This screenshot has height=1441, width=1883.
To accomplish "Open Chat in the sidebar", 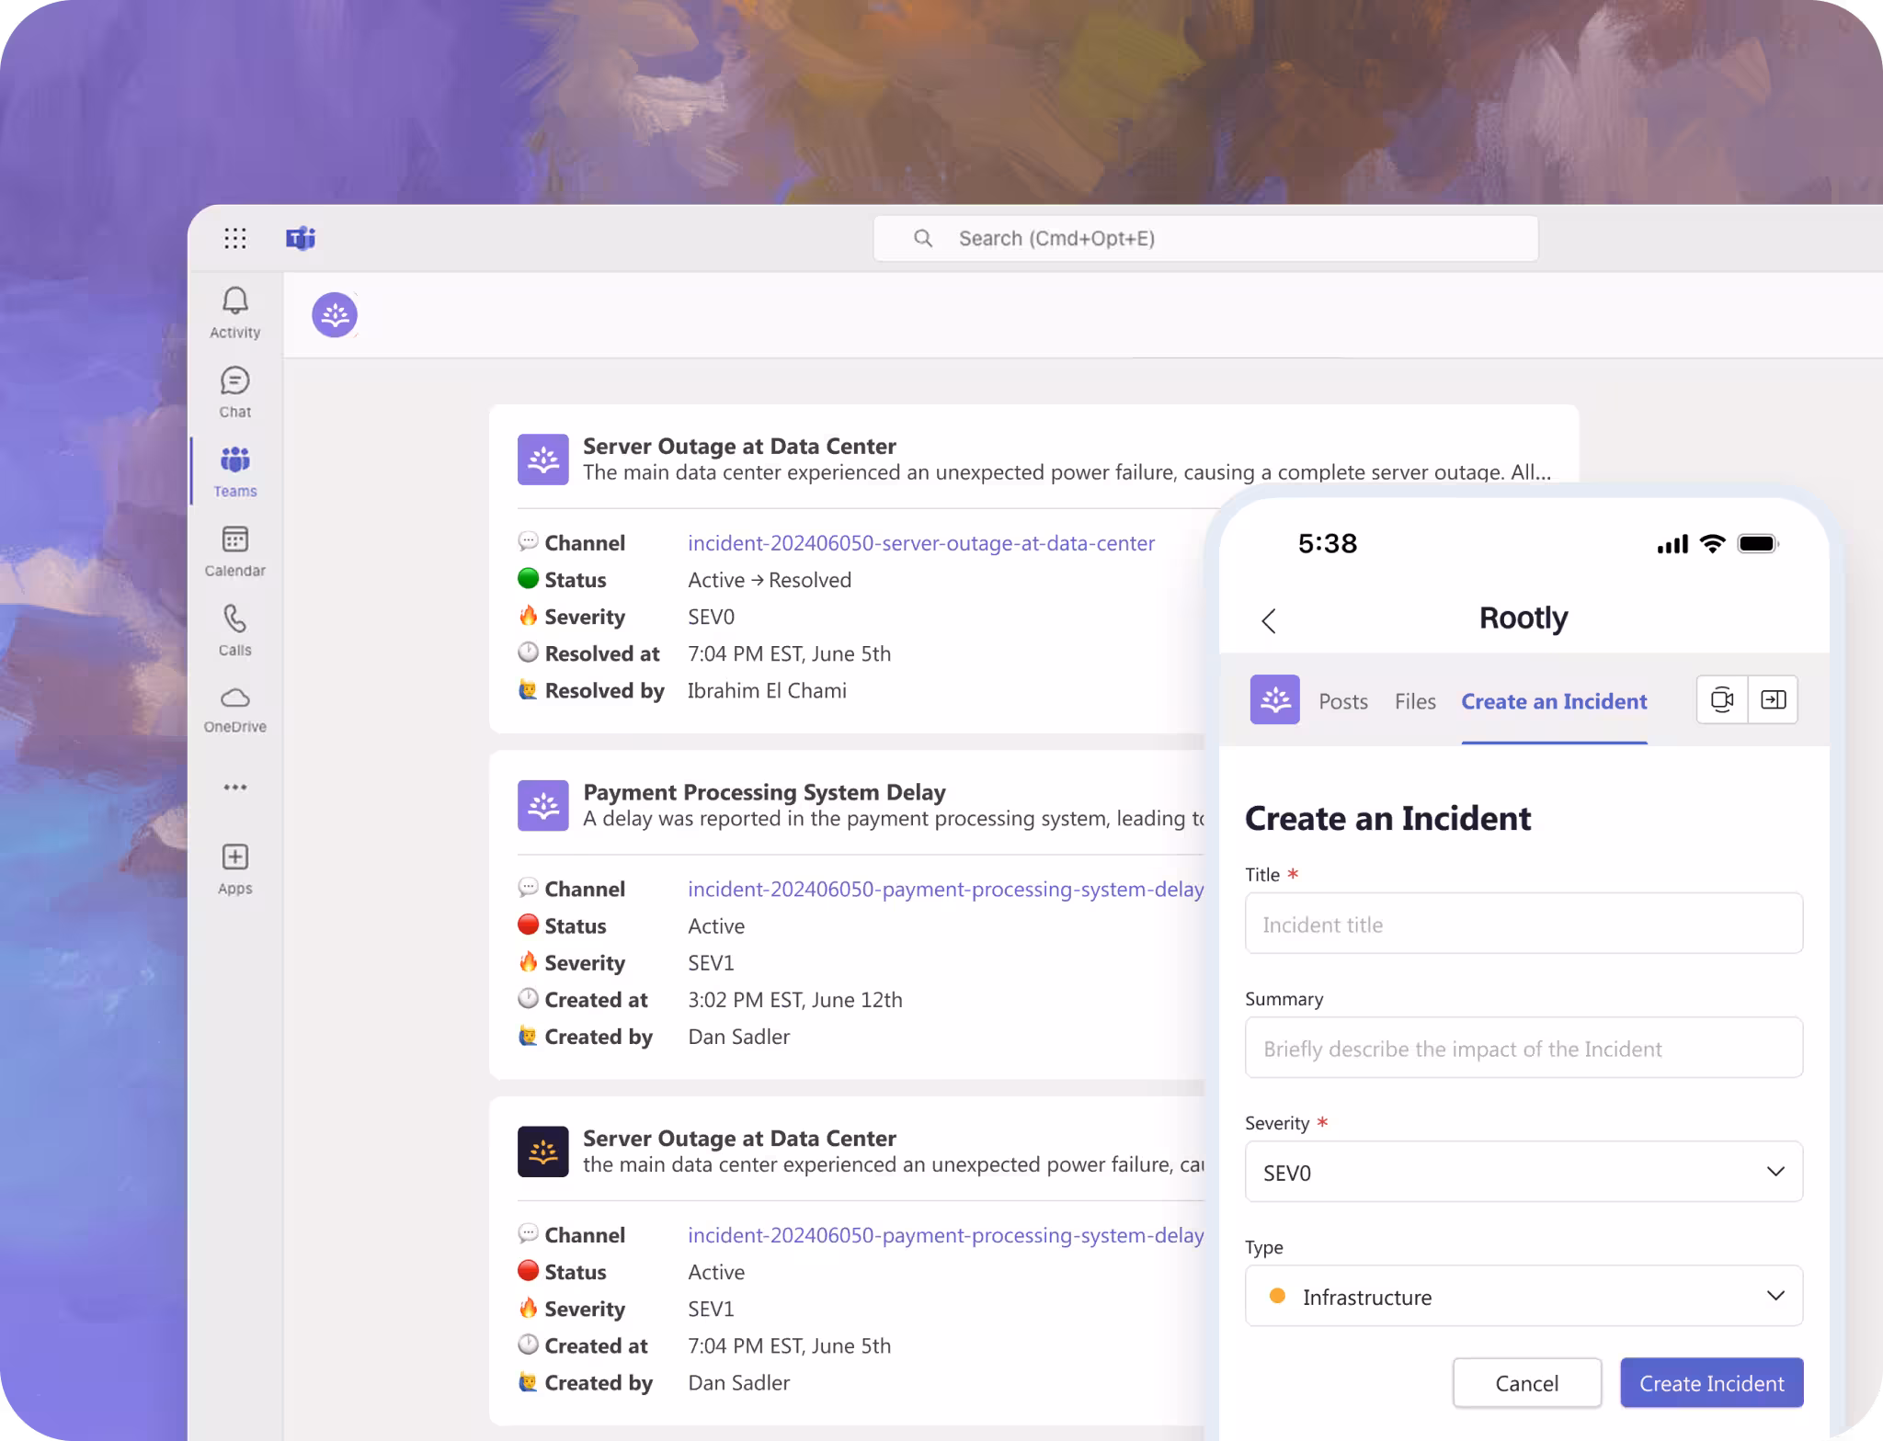I will pos(235,392).
